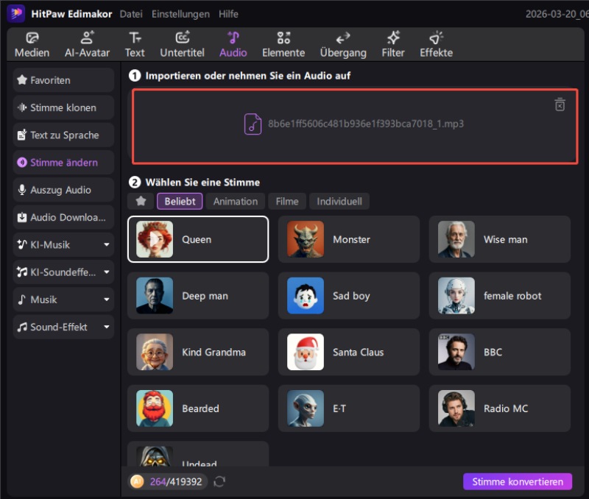The width and height of the screenshot is (589, 499).
Task: Play the Queen voice preview
Action: (x=155, y=239)
